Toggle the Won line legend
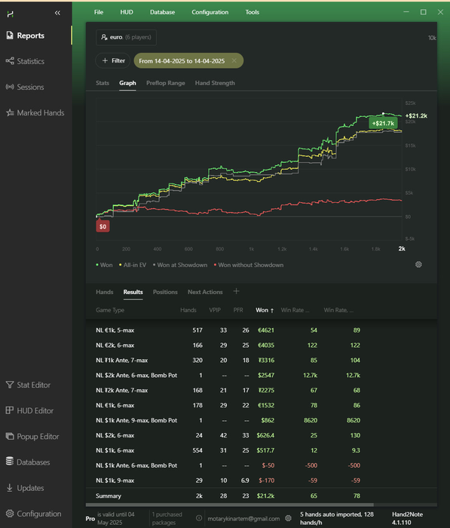Image resolution: width=450 pixels, height=528 pixels. click(104, 265)
